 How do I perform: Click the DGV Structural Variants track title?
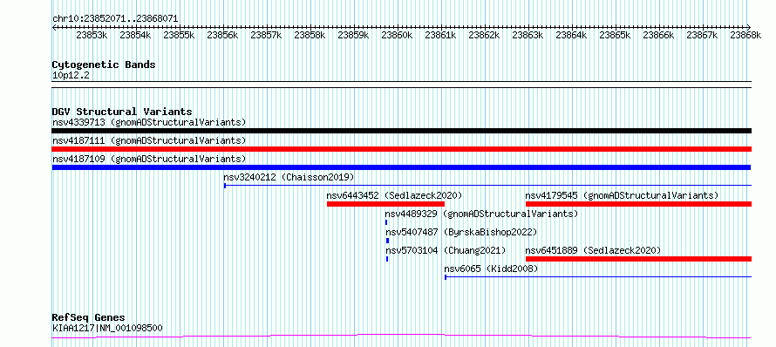[x=122, y=112]
